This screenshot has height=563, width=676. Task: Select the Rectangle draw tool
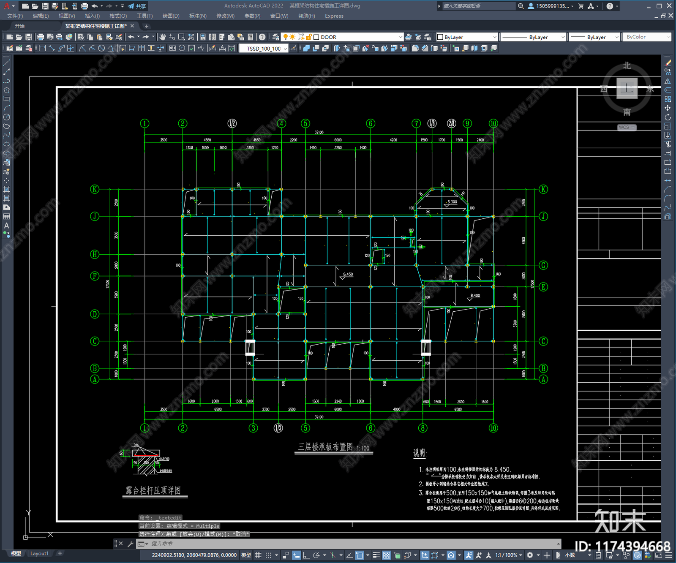(x=6, y=99)
